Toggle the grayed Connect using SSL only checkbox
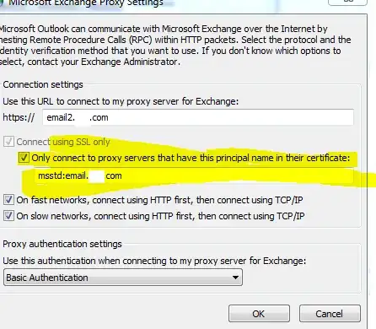 point(8,142)
